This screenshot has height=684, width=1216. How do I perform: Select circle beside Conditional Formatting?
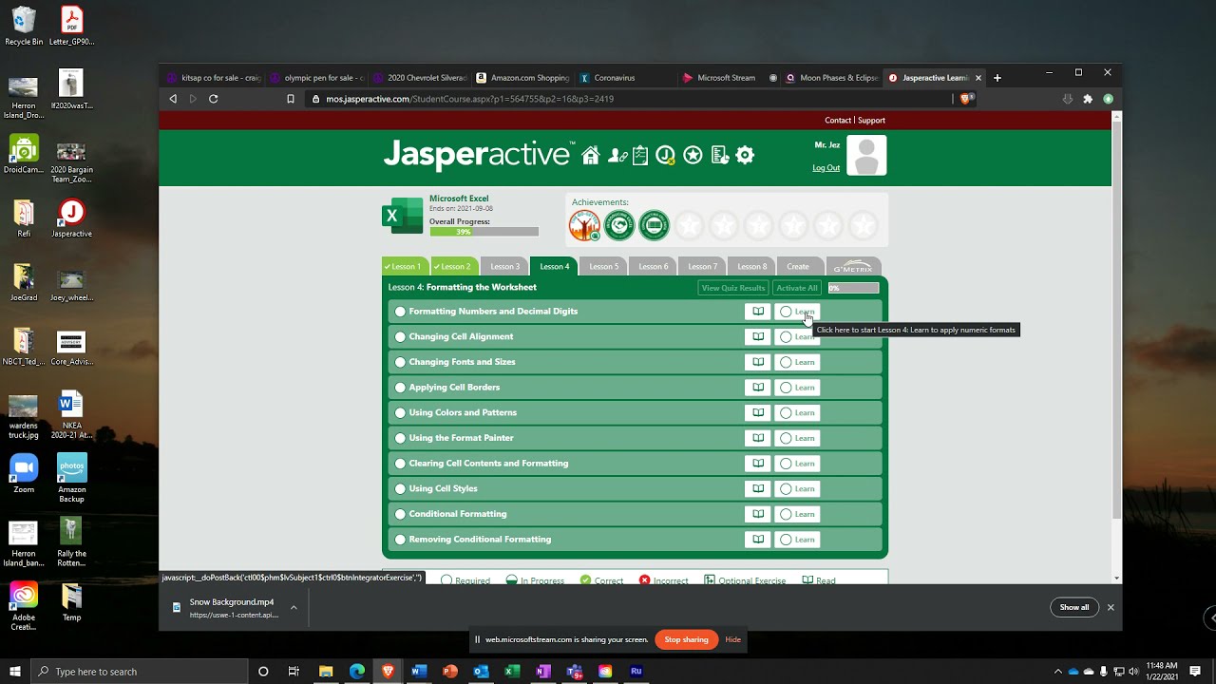tap(400, 514)
